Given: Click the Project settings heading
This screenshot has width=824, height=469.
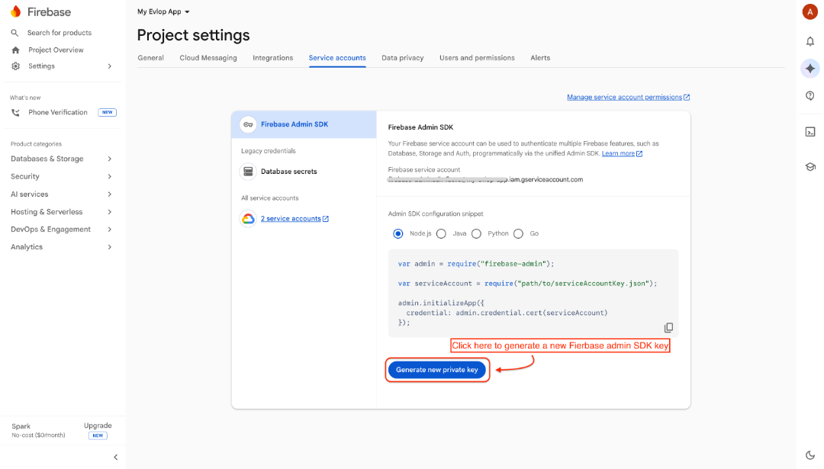Looking at the screenshot, I should click(193, 35).
